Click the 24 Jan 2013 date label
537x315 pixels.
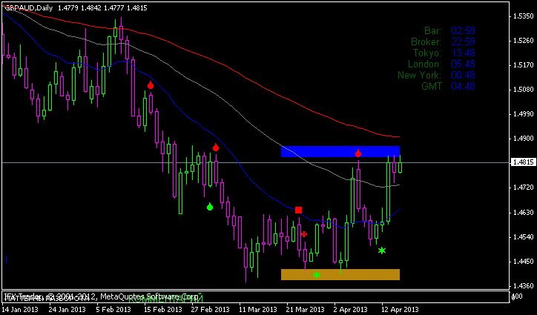click(67, 310)
